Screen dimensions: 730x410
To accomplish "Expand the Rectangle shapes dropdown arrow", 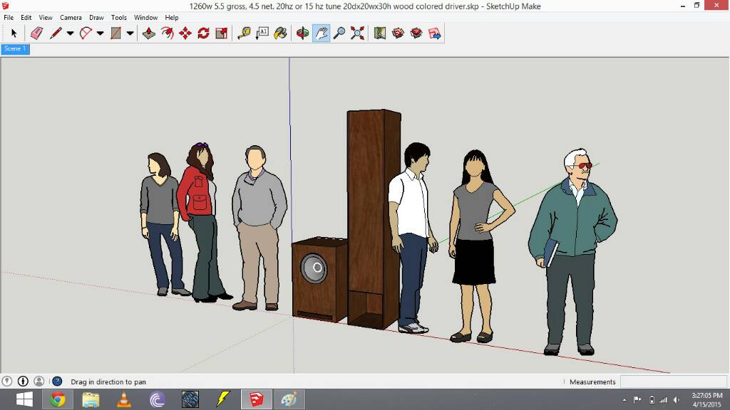I will pos(130,33).
